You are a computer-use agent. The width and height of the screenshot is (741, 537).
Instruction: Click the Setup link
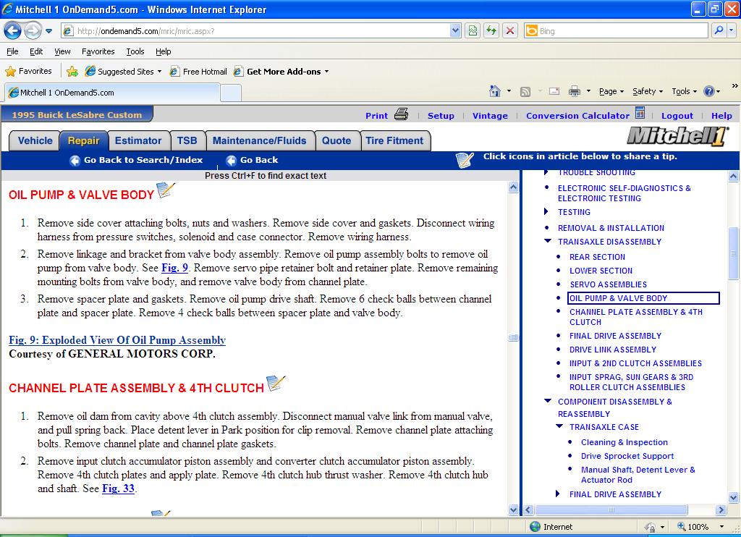pos(441,115)
